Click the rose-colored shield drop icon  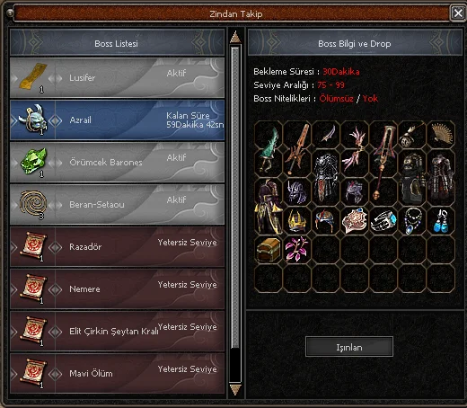click(x=355, y=221)
